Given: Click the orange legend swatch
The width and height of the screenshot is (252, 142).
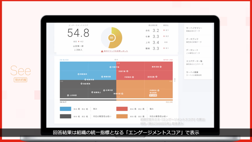Looking at the screenshot, I should [x=122, y=116].
